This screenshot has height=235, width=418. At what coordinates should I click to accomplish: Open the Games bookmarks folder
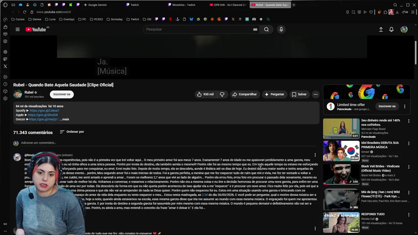(35, 19)
